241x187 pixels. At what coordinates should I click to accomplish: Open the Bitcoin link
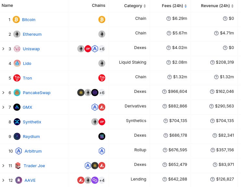point(29,20)
